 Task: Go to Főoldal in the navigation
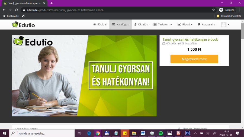coord(100,24)
